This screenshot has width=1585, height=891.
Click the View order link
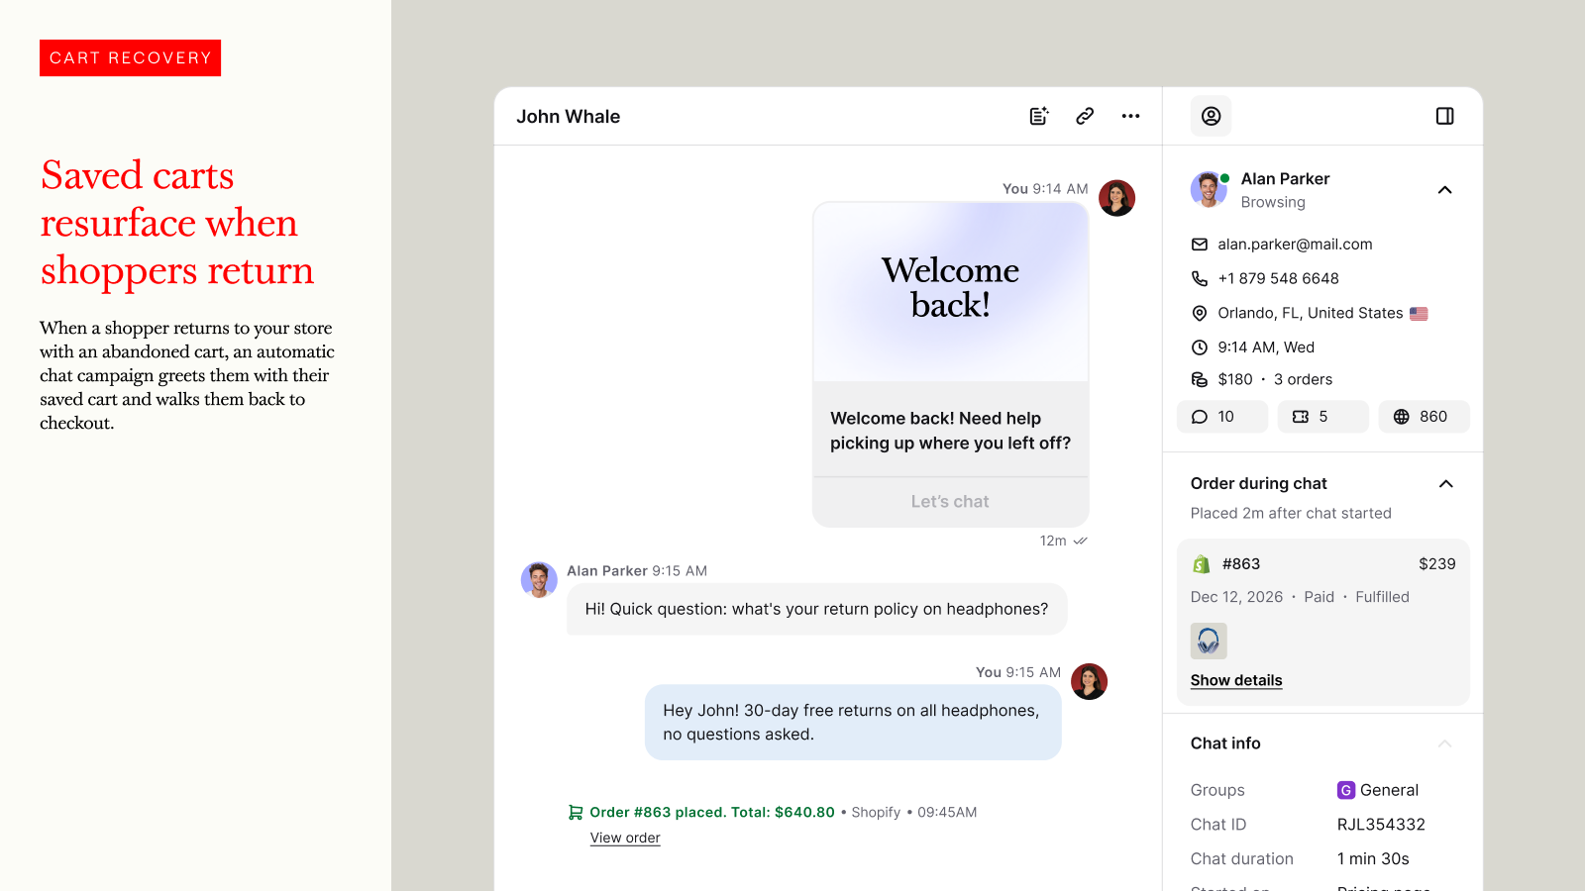625,838
